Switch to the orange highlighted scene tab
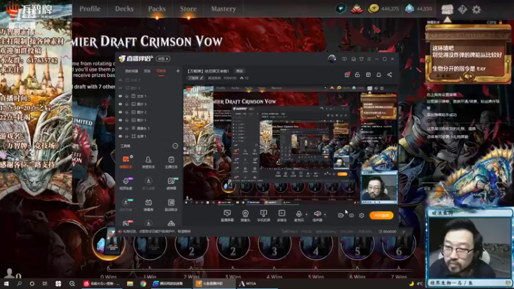Viewport: 514px width, 289px height. tap(161, 71)
